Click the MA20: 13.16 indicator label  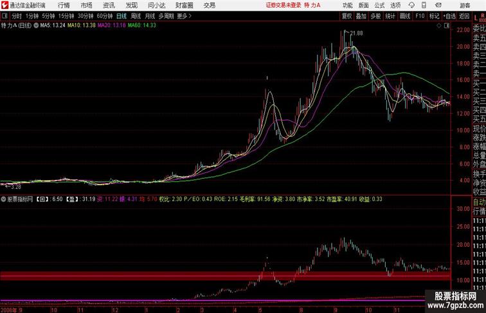(112, 26)
